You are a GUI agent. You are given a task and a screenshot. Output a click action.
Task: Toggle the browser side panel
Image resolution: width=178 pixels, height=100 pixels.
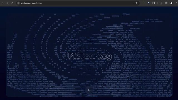click(166, 3)
